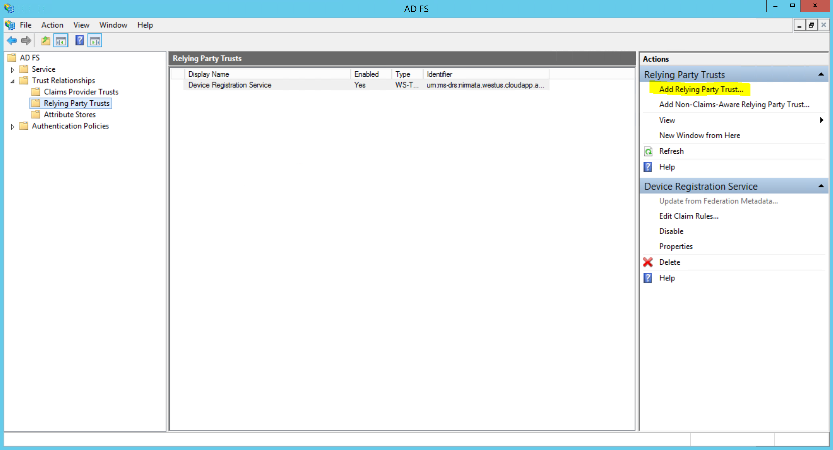Sort by Enabled column header
The height and width of the screenshot is (450, 833).
(371, 74)
